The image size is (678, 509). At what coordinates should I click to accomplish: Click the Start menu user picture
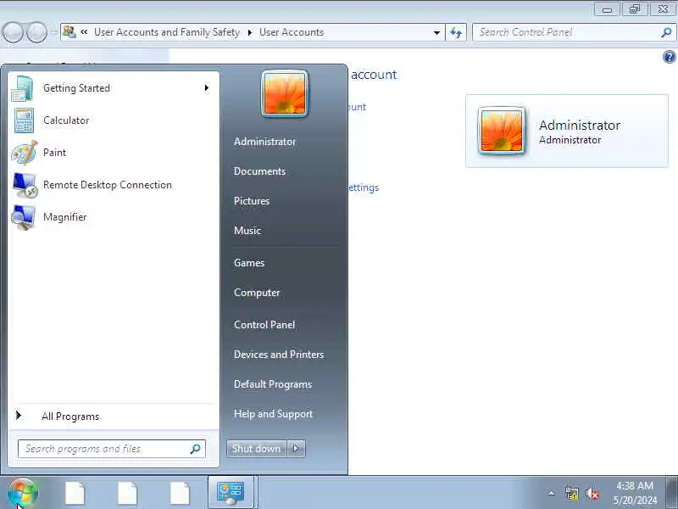pyautogui.click(x=285, y=94)
